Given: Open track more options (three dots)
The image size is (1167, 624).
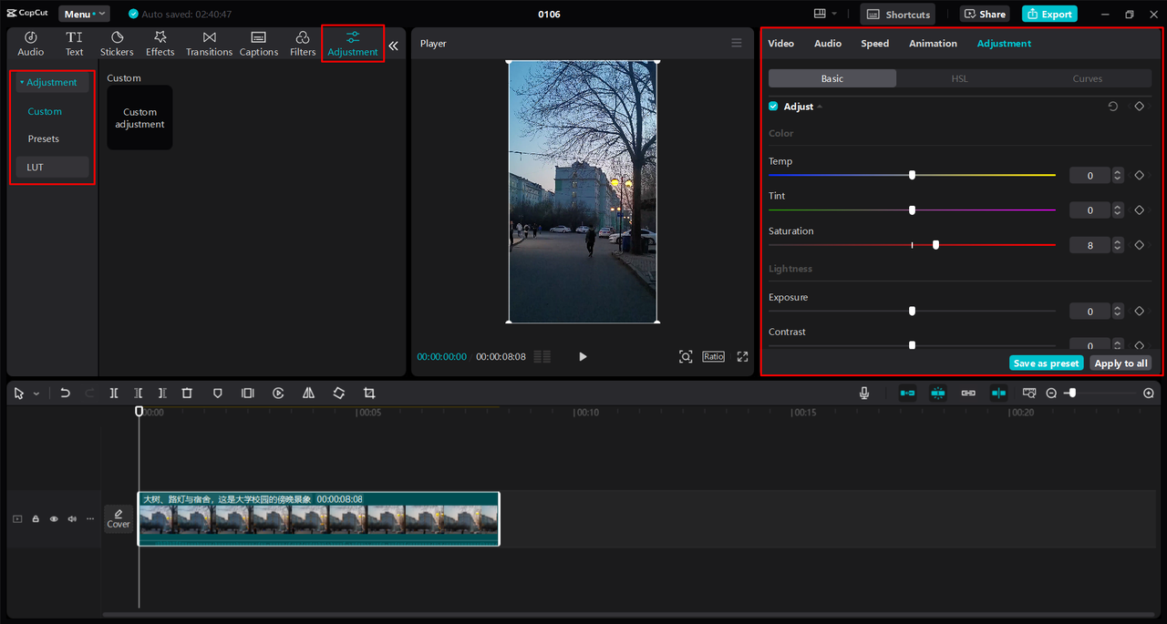Looking at the screenshot, I should [89, 519].
